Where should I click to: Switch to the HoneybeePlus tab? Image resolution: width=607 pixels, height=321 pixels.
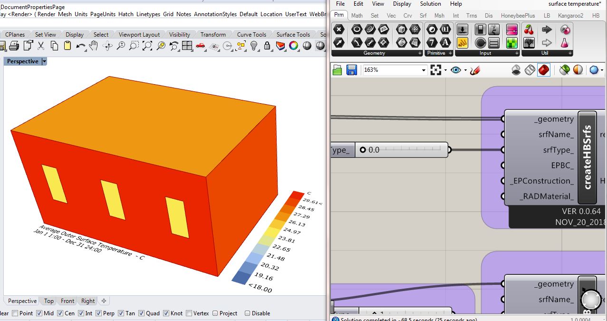point(519,15)
